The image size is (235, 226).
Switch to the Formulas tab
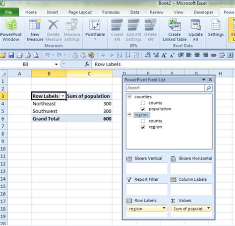[111, 12]
